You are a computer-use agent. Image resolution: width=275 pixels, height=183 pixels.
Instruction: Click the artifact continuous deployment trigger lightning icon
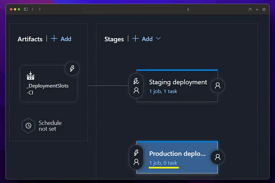tap(72, 69)
